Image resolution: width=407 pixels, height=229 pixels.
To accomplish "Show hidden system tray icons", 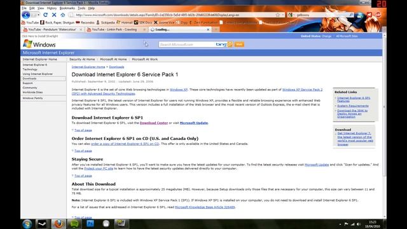I will 340,224.
